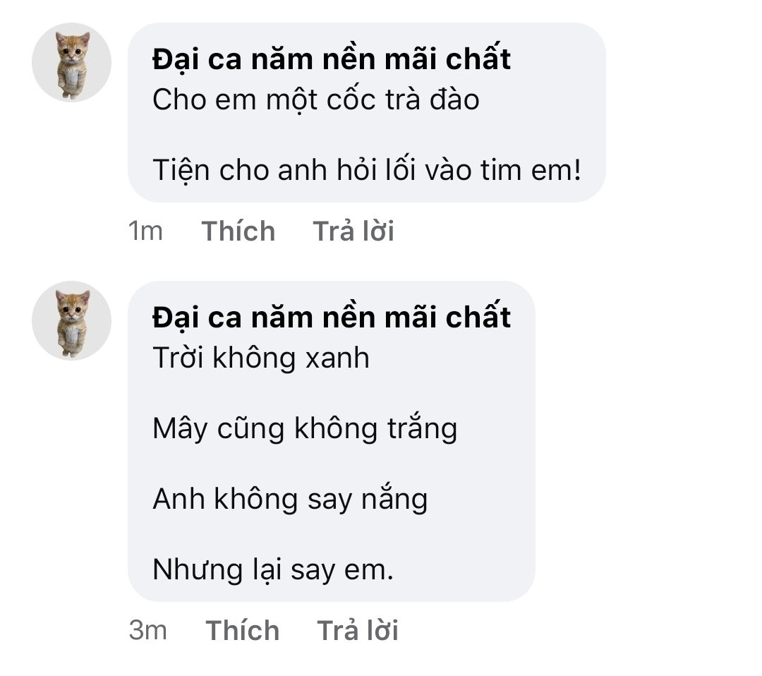Select the line "Tiện cho anh hỏi lối vào tim em!"
This screenshot has width=762, height=676.
(x=367, y=171)
